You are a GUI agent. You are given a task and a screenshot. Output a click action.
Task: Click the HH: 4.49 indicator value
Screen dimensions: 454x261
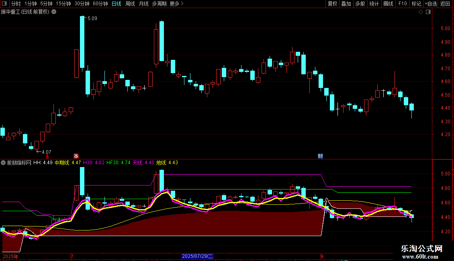point(43,163)
